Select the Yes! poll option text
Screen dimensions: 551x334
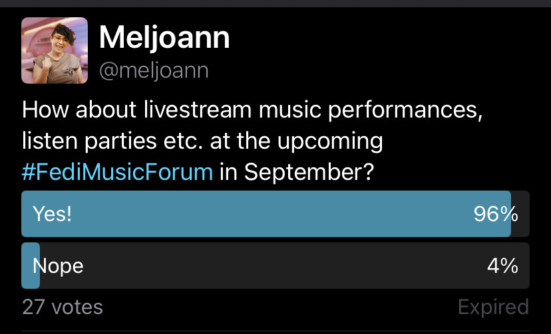click(53, 214)
